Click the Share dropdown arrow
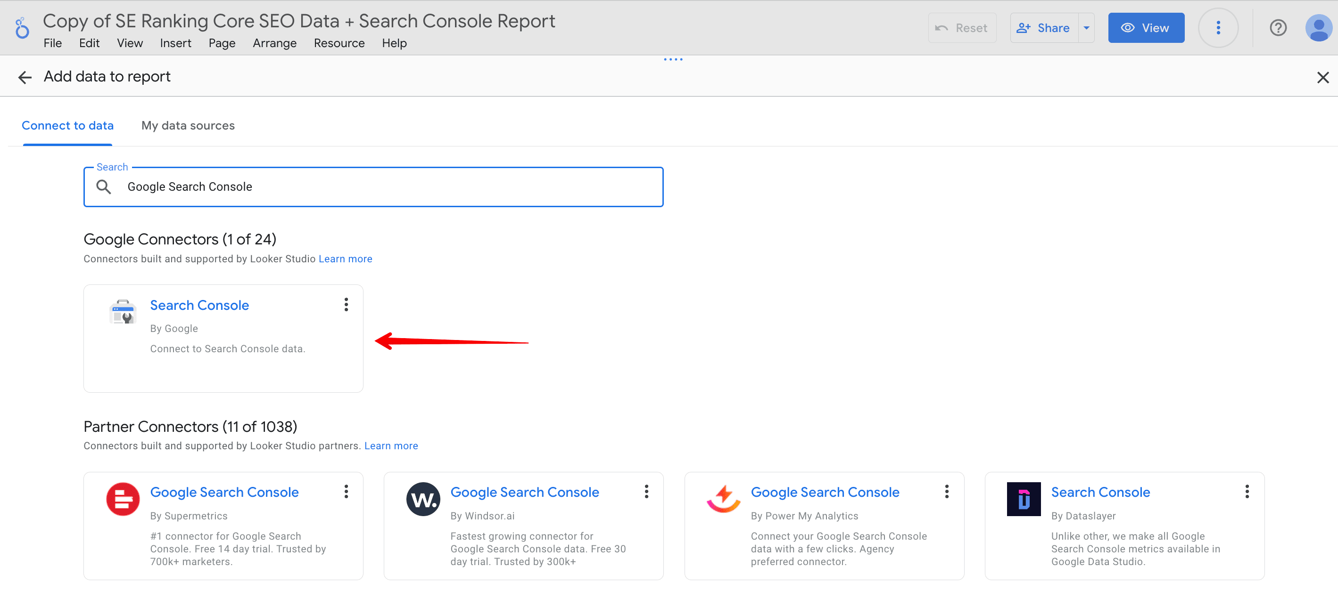This screenshot has width=1338, height=599. (x=1086, y=28)
